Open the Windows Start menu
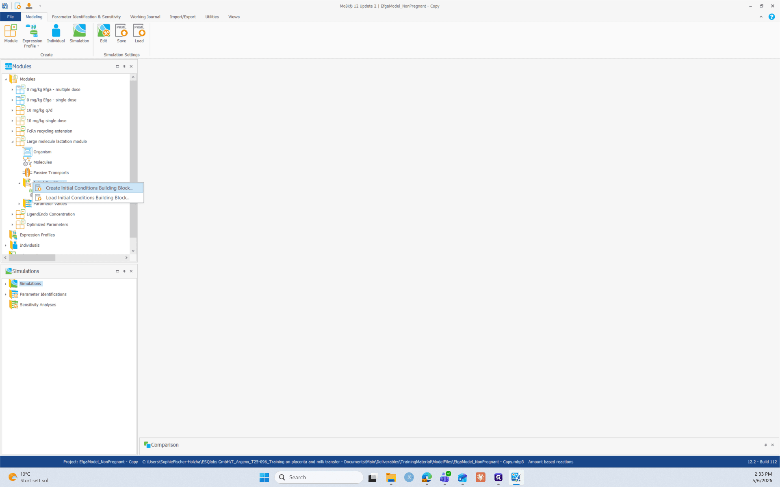This screenshot has width=780, height=487. tap(264, 477)
